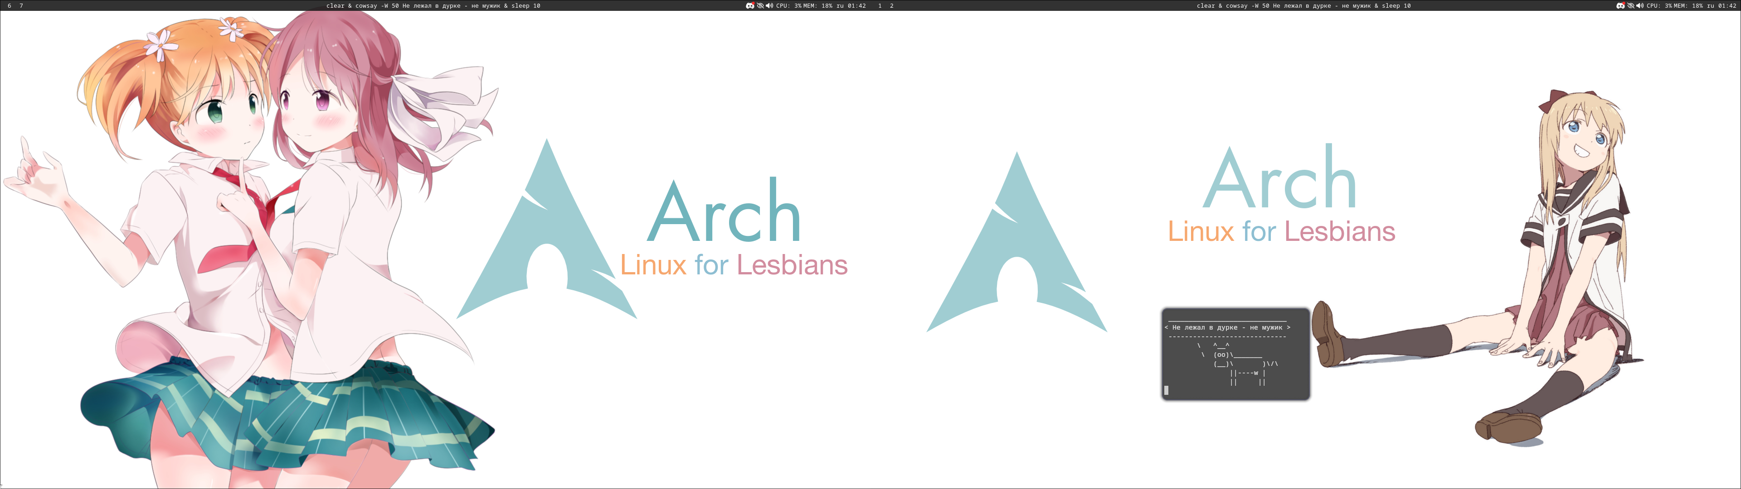Image resolution: width=1741 pixels, height=489 pixels.
Task: Open Discord tray icon on left monitor bar
Action: click(749, 5)
